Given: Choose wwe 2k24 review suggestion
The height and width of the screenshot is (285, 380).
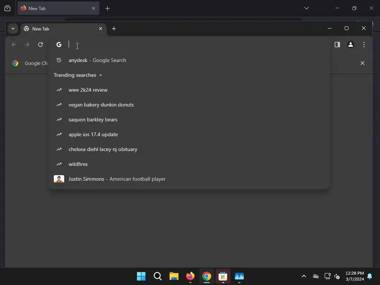Looking at the screenshot, I should pos(189,90).
